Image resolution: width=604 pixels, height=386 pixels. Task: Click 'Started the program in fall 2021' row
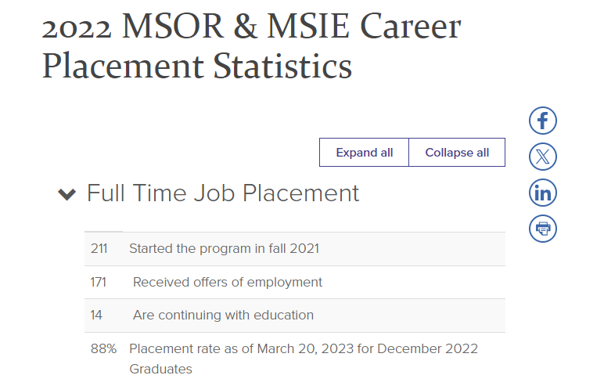coord(295,249)
